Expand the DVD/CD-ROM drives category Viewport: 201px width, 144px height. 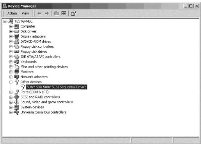11,41
